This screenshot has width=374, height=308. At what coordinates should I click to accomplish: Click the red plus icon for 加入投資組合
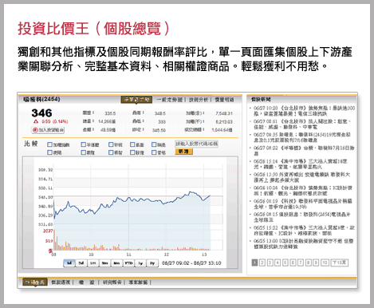click(x=35, y=130)
